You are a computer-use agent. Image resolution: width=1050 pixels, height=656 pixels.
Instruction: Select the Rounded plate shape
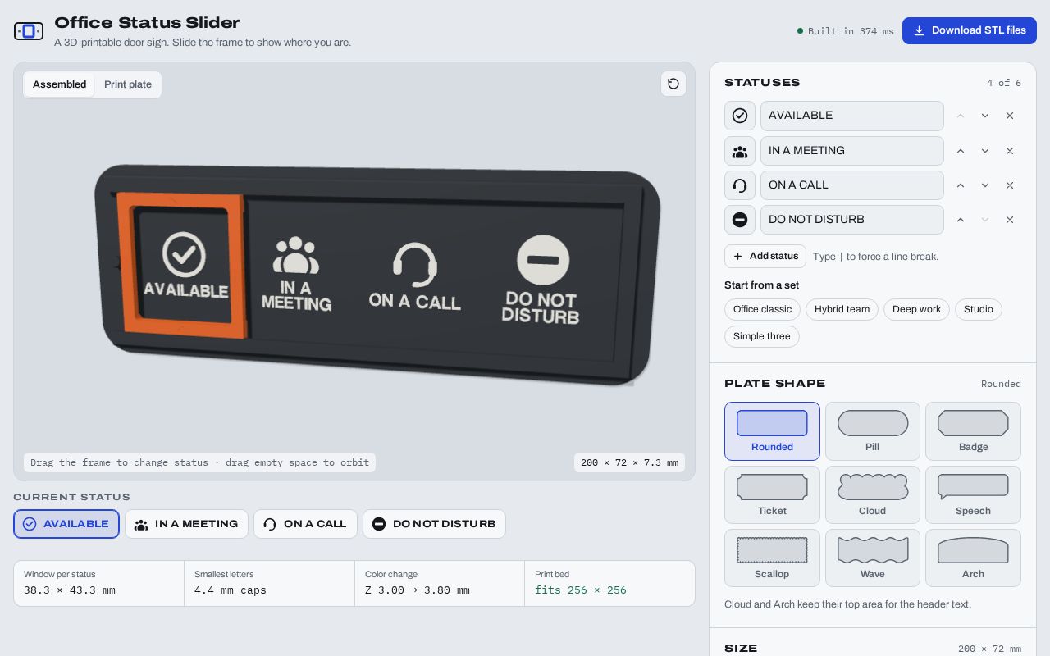coord(772,431)
